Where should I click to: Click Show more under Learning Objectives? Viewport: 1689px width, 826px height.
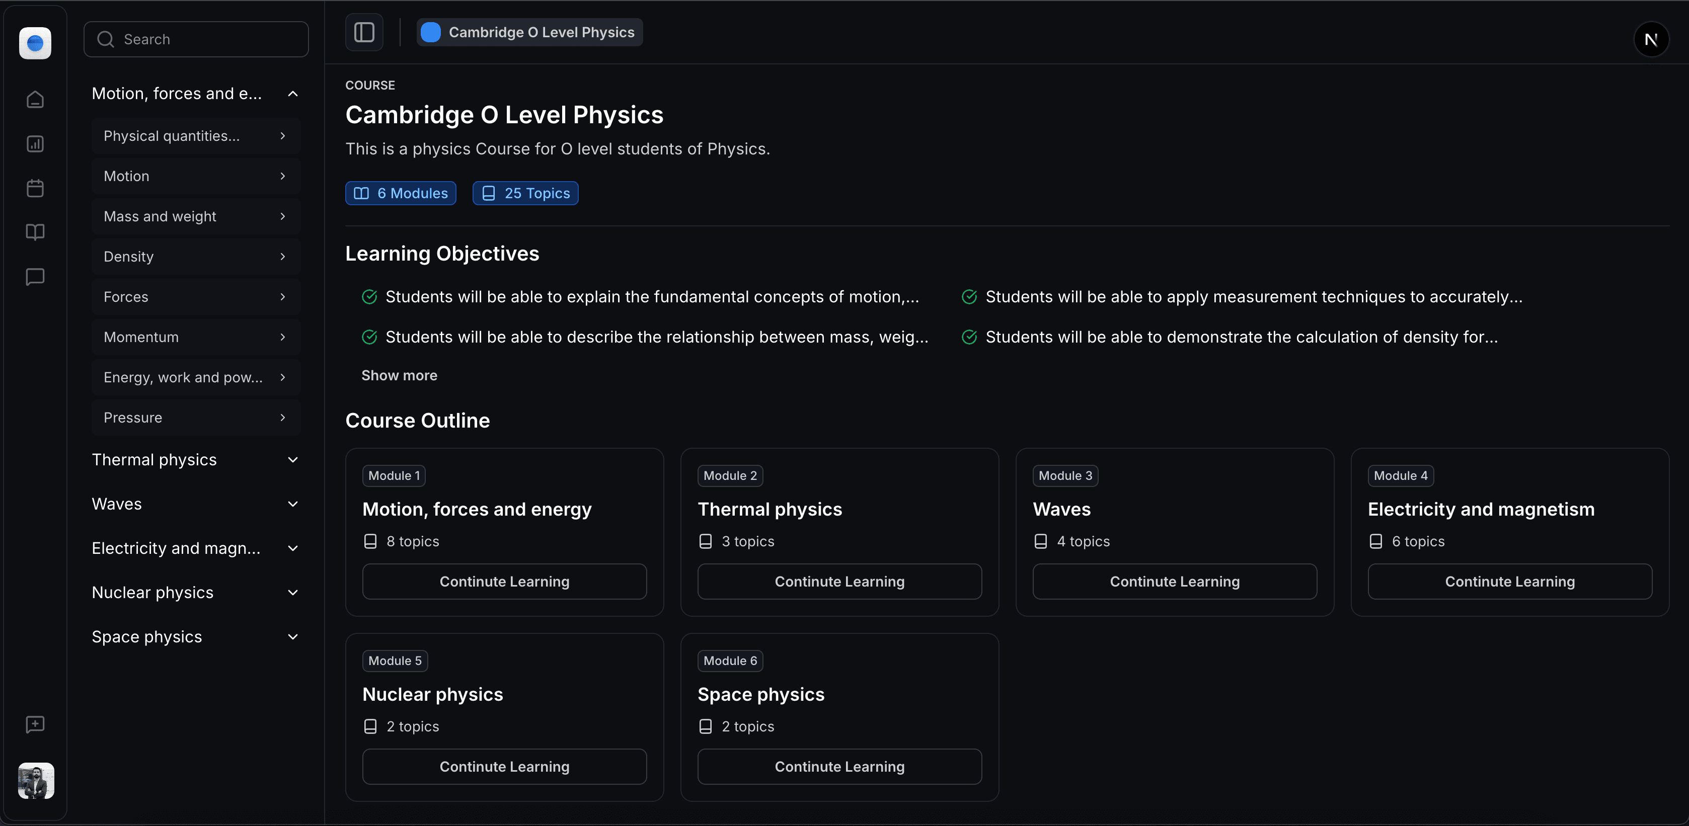click(399, 375)
